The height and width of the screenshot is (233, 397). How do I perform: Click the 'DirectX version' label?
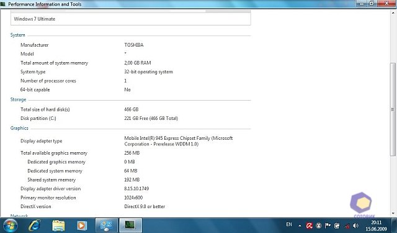[x=36, y=206]
